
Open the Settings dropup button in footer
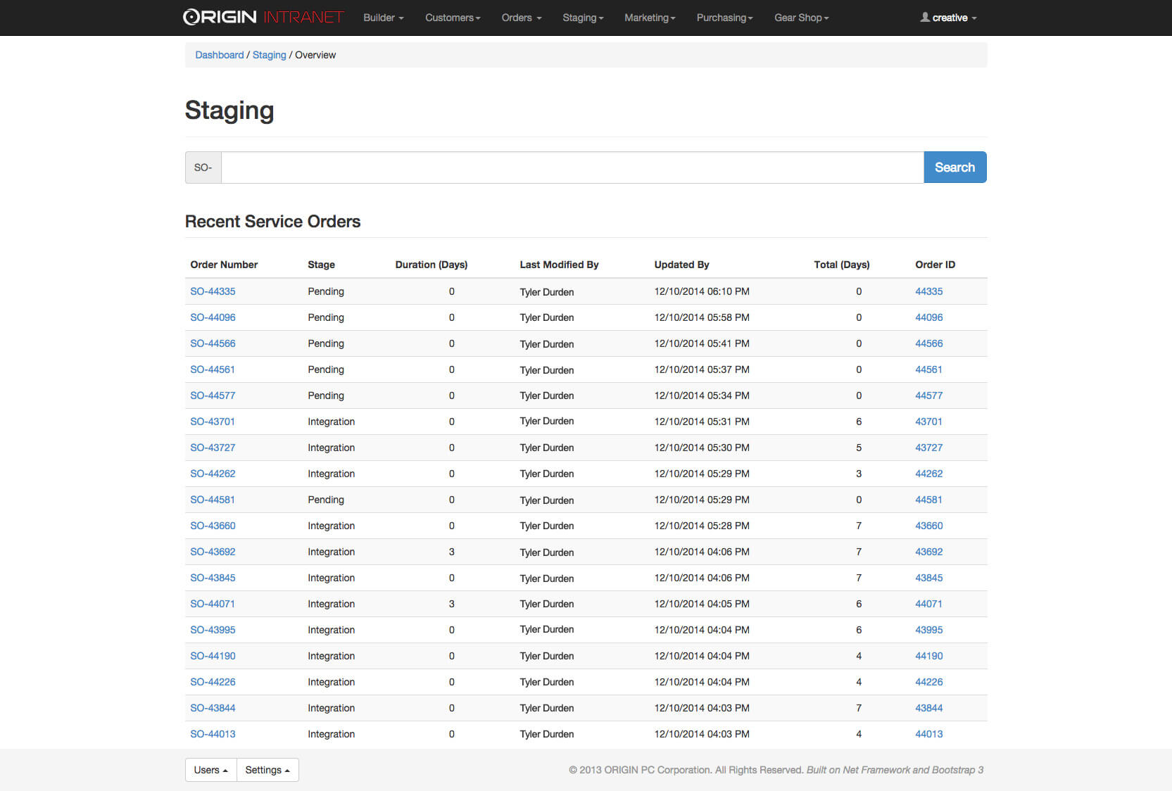pyautogui.click(x=267, y=770)
